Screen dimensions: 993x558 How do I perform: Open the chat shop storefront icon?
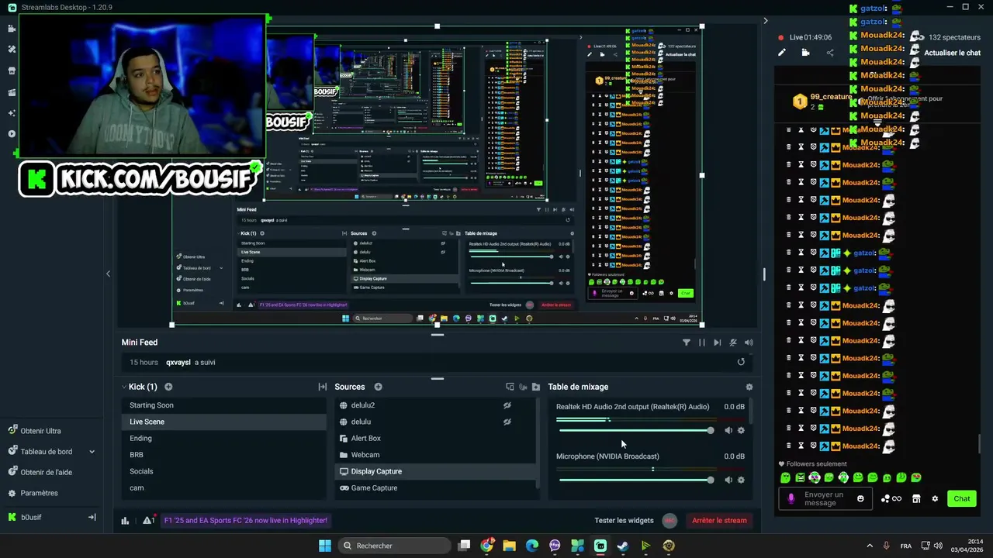point(916,499)
